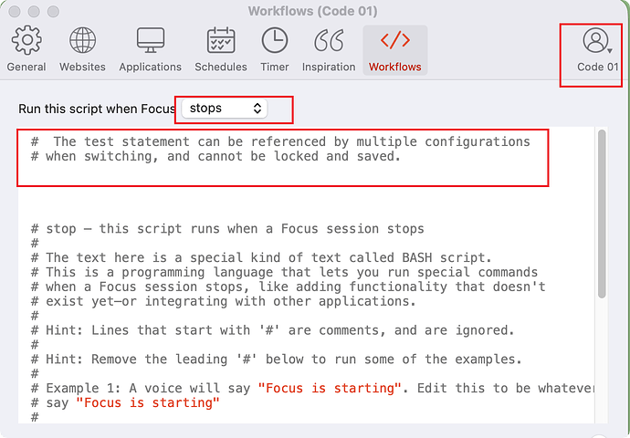Close the Workflows window
The width and height of the screenshot is (630, 438).
point(14,12)
